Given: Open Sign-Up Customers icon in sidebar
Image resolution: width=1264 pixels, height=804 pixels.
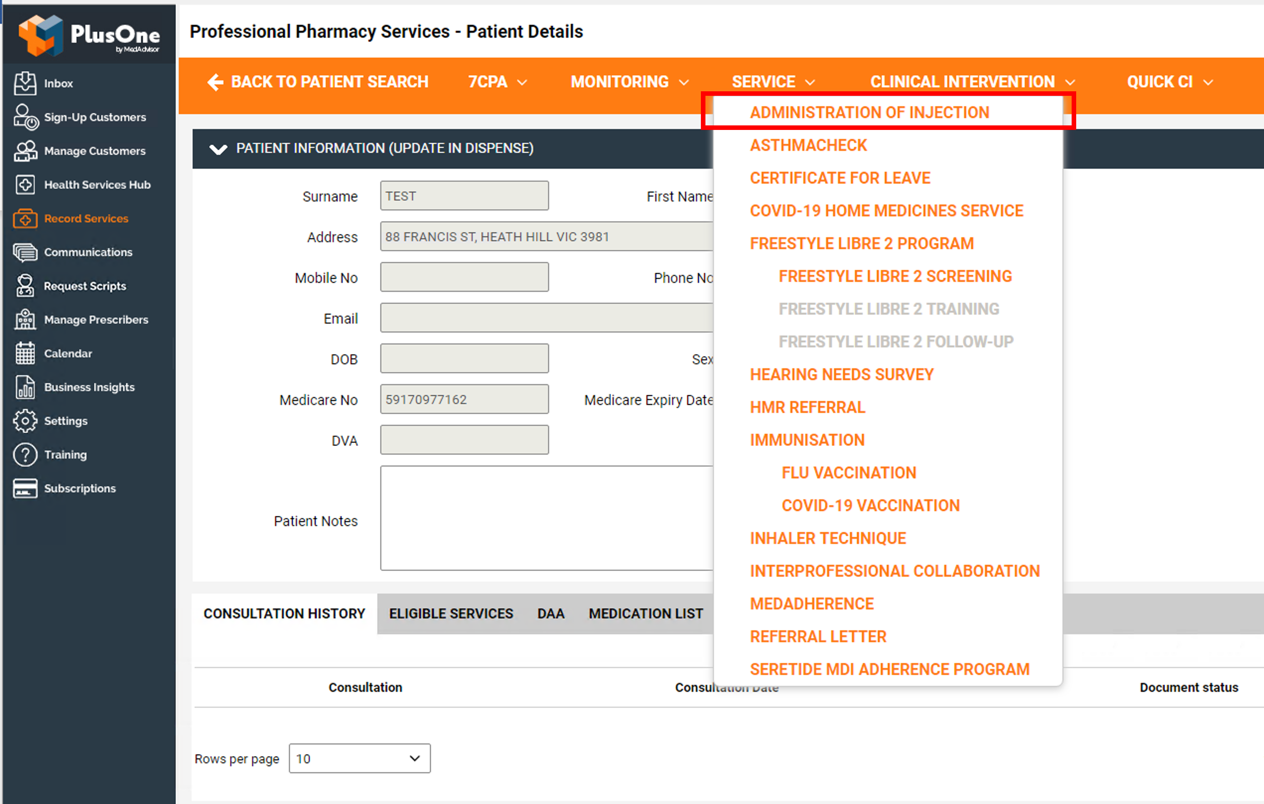Looking at the screenshot, I should tap(25, 117).
